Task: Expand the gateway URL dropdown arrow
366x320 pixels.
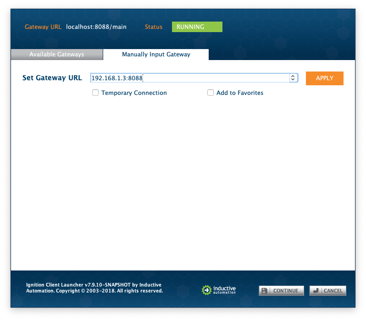Action: click(293, 78)
